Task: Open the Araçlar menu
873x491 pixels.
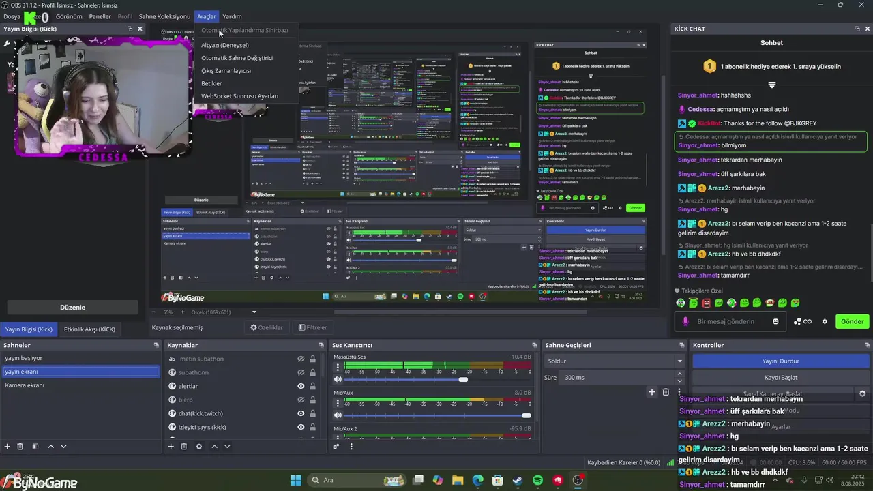Action: 206,16
